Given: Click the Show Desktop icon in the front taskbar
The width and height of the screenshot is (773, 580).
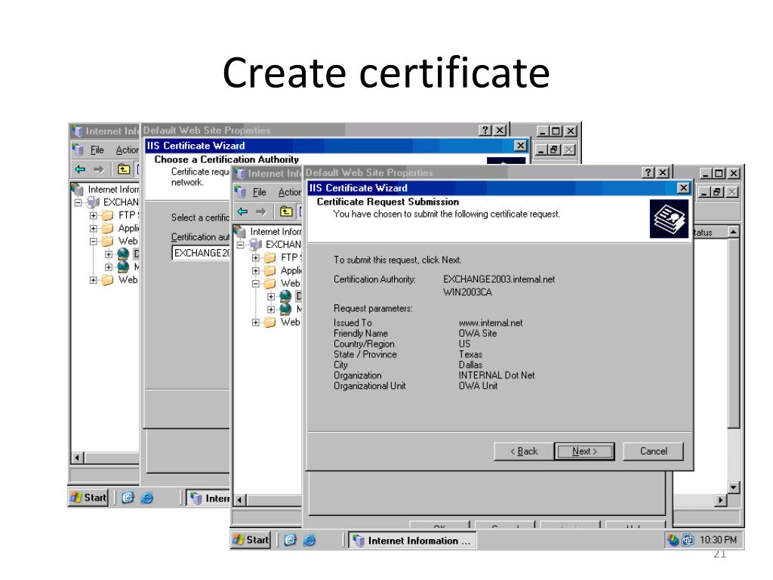Looking at the screenshot, I should pyautogui.click(x=291, y=540).
